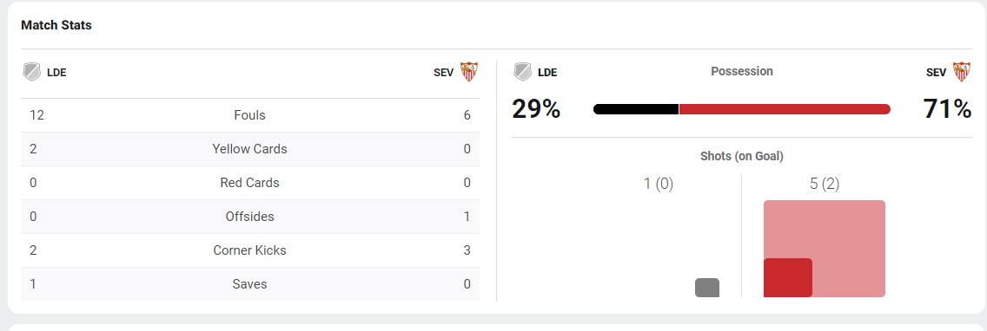This screenshot has width=987, height=331.
Task: Click the Saves row label
Action: click(250, 284)
